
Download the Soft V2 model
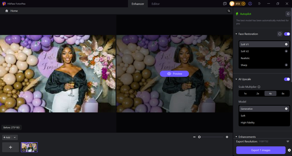[x=286, y=51]
